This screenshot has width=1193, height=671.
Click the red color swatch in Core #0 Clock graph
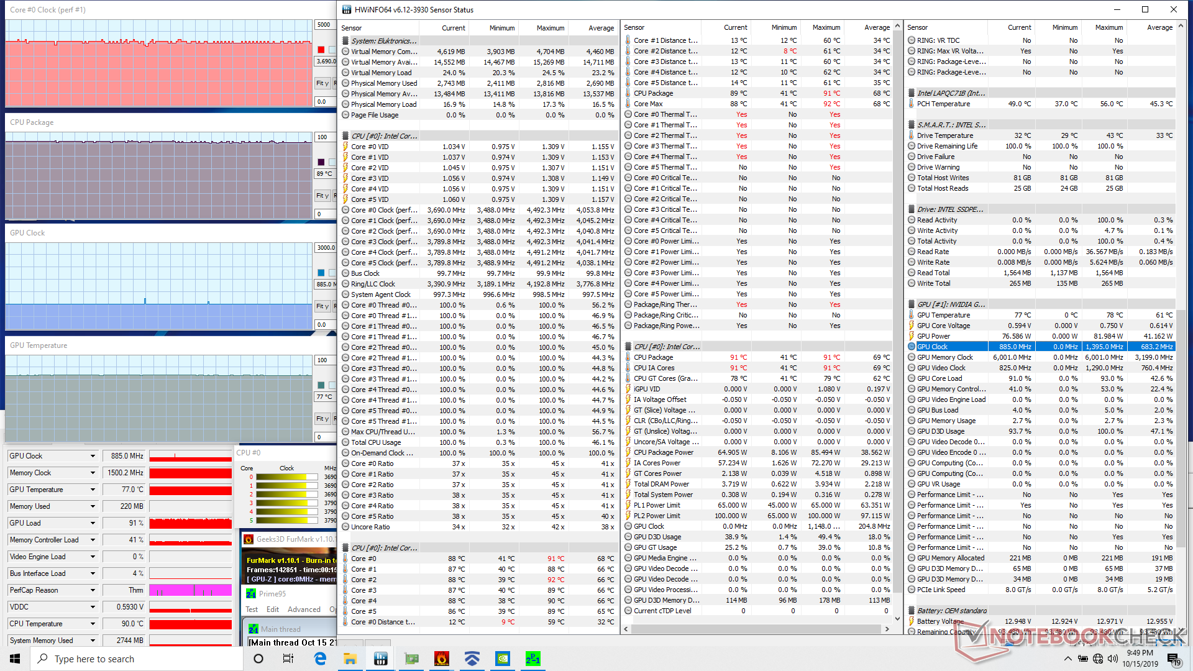(321, 50)
